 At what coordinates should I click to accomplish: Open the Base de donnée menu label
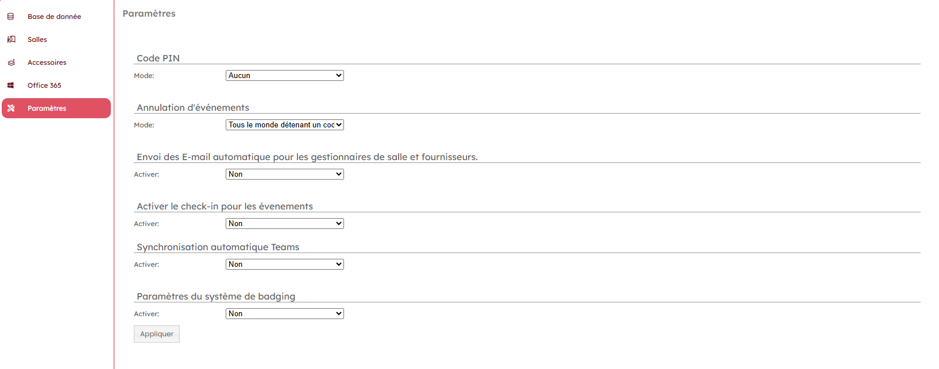[54, 17]
